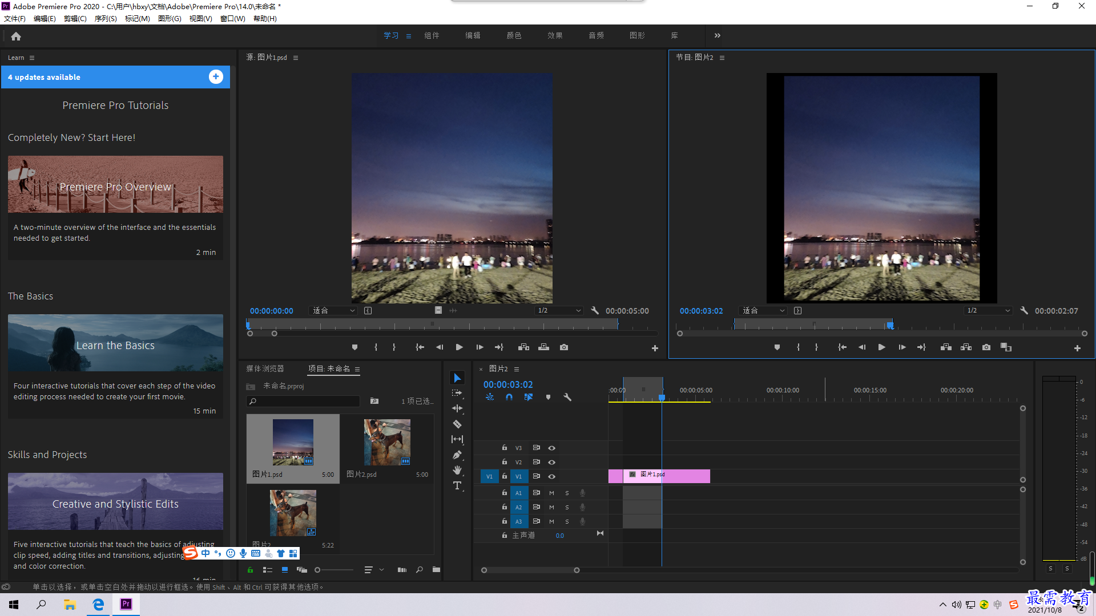Click Lift button in program monitor
Viewport: 1096px width, 616px height.
click(946, 347)
